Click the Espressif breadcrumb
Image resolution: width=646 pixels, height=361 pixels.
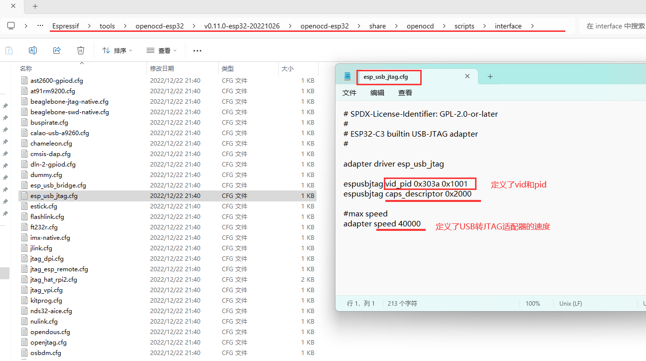tap(66, 26)
